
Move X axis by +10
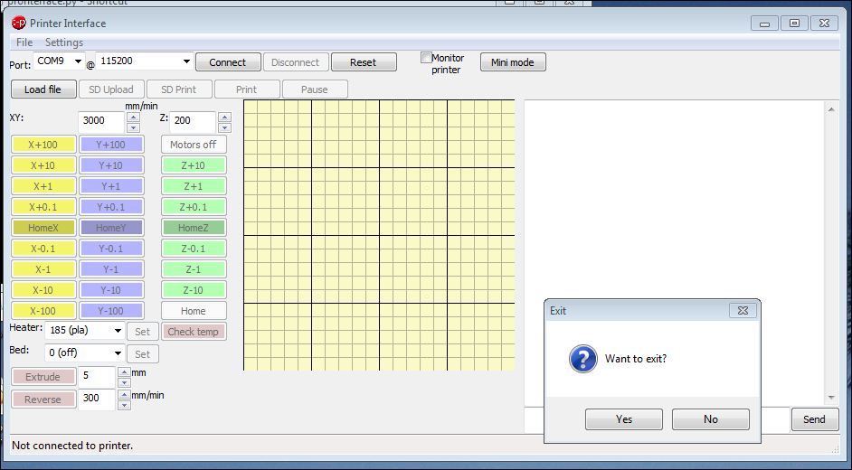point(43,165)
